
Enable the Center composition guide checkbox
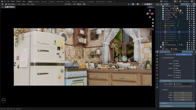coord(174,64)
